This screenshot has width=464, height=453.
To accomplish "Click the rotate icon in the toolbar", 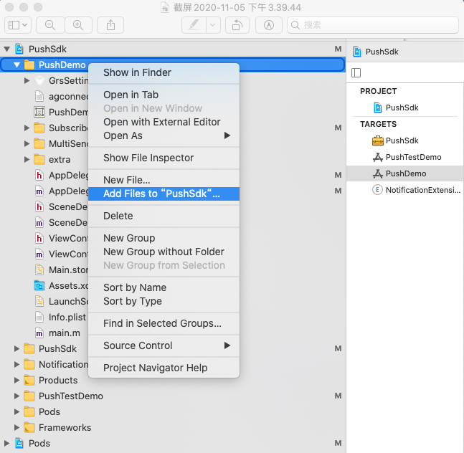I will [237, 25].
